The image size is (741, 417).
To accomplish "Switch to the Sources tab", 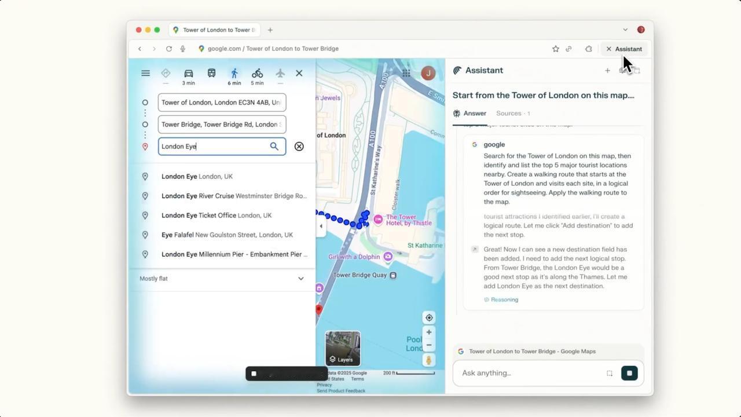I will pyautogui.click(x=513, y=114).
